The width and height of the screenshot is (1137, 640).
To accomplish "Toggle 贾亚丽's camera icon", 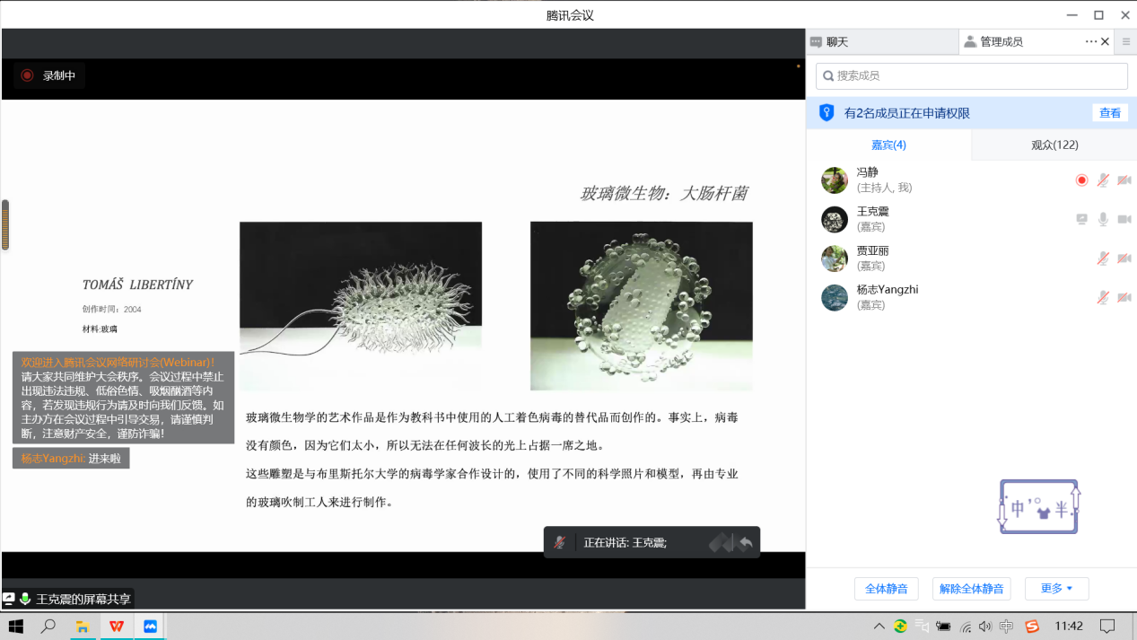I will 1124,259.
